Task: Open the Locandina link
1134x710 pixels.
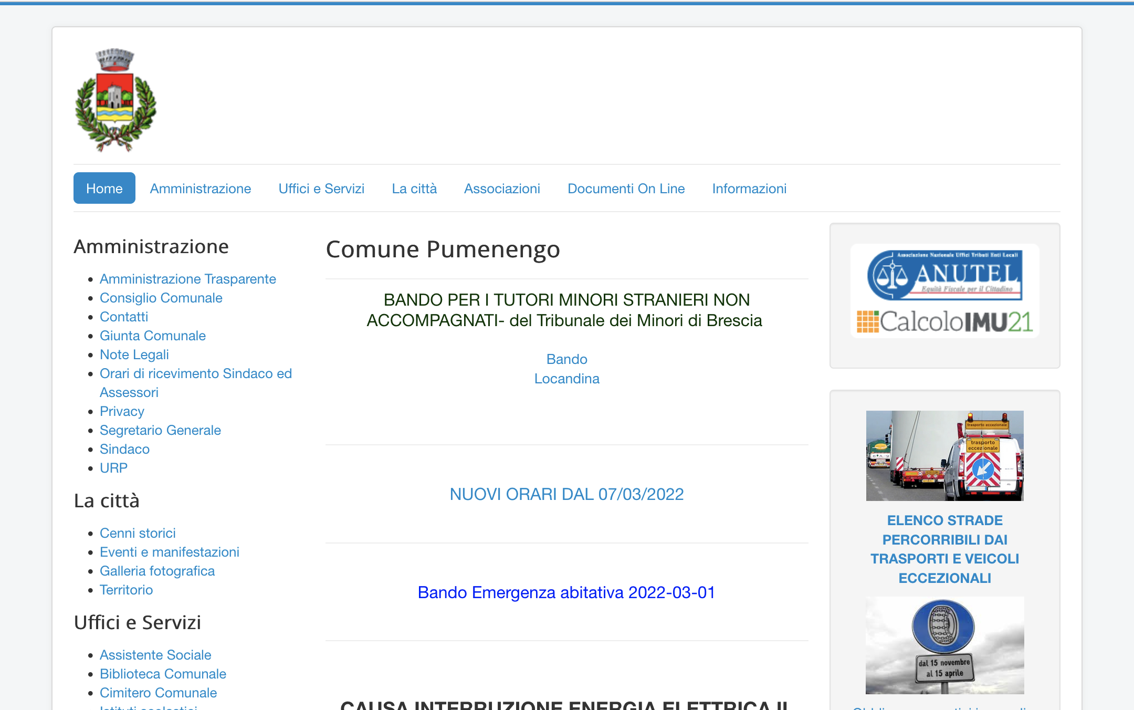Action: pyautogui.click(x=566, y=379)
